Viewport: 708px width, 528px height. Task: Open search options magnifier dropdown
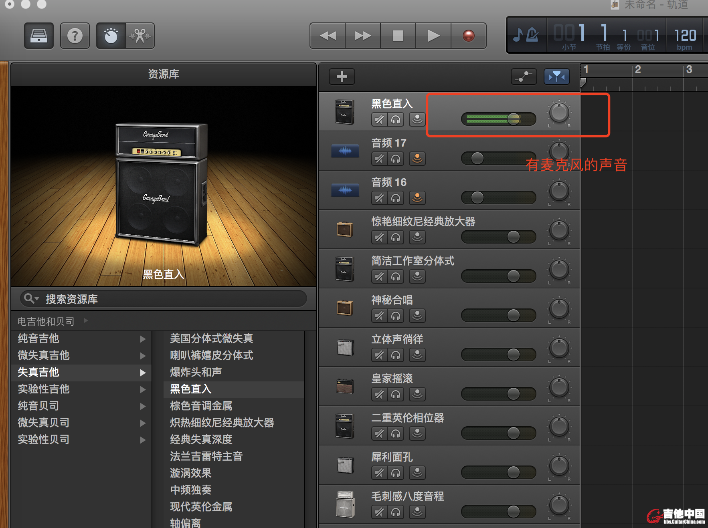click(31, 298)
